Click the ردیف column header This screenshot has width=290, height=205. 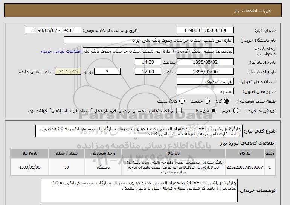click(x=270, y=153)
